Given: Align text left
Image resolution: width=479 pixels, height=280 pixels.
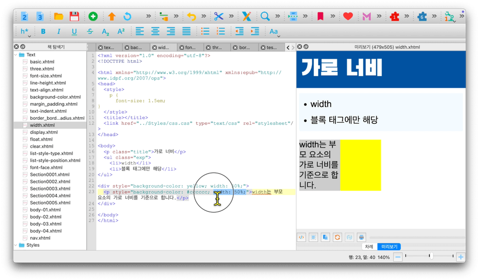Looking at the screenshot, I should 140,31.
